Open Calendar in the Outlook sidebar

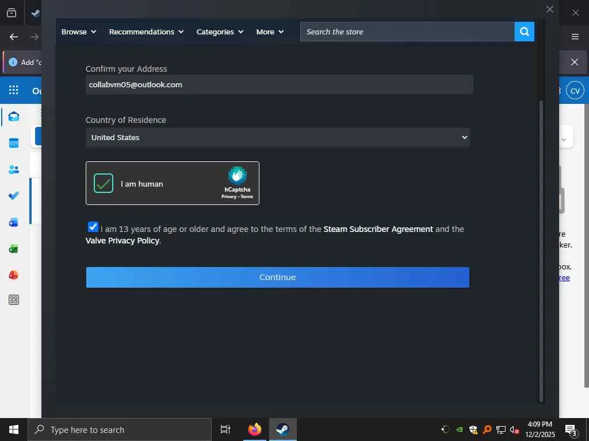tap(14, 143)
